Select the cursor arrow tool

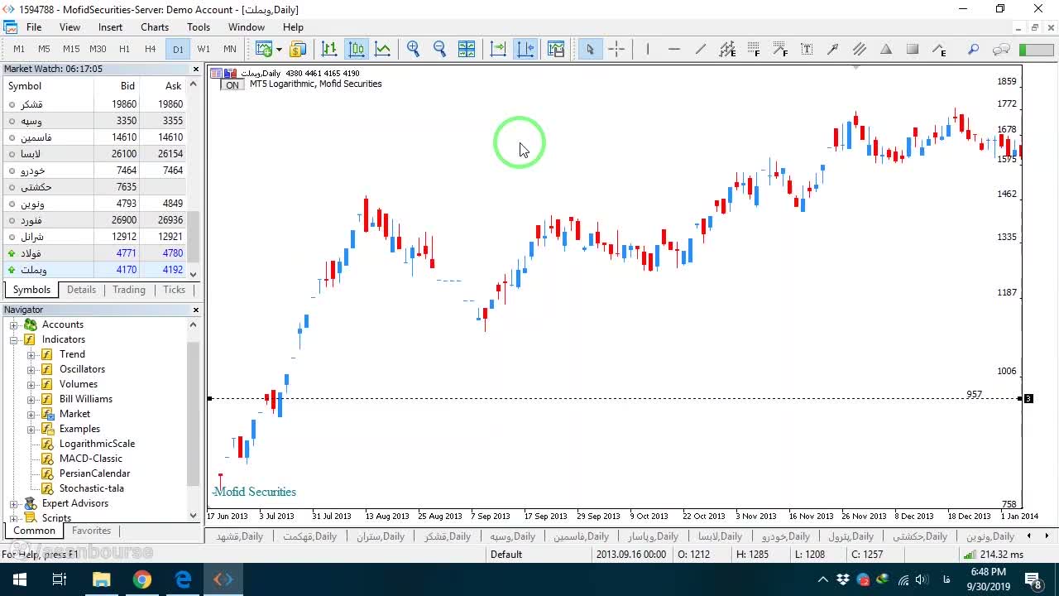[590, 49]
